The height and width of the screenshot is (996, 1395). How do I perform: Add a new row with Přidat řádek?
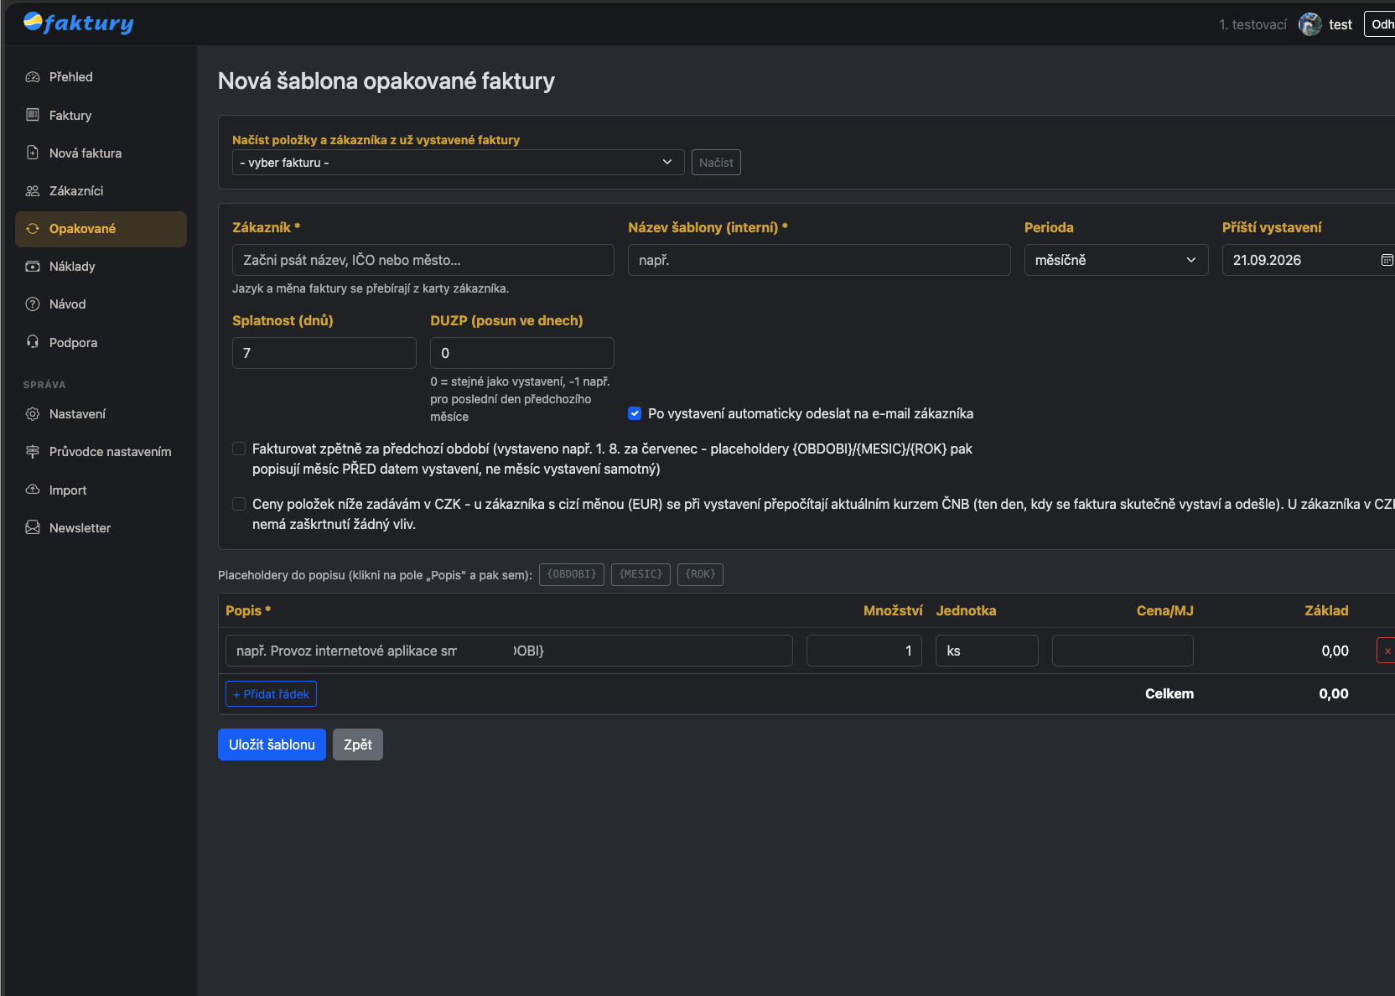(271, 694)
